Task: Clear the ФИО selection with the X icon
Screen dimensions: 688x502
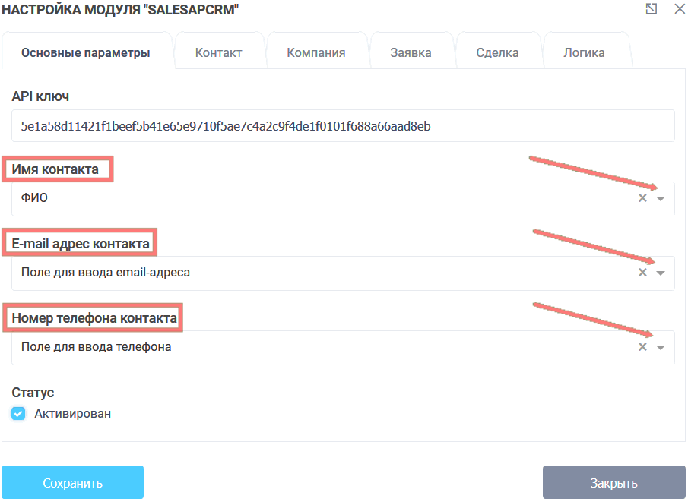Action: pos(641,198)
